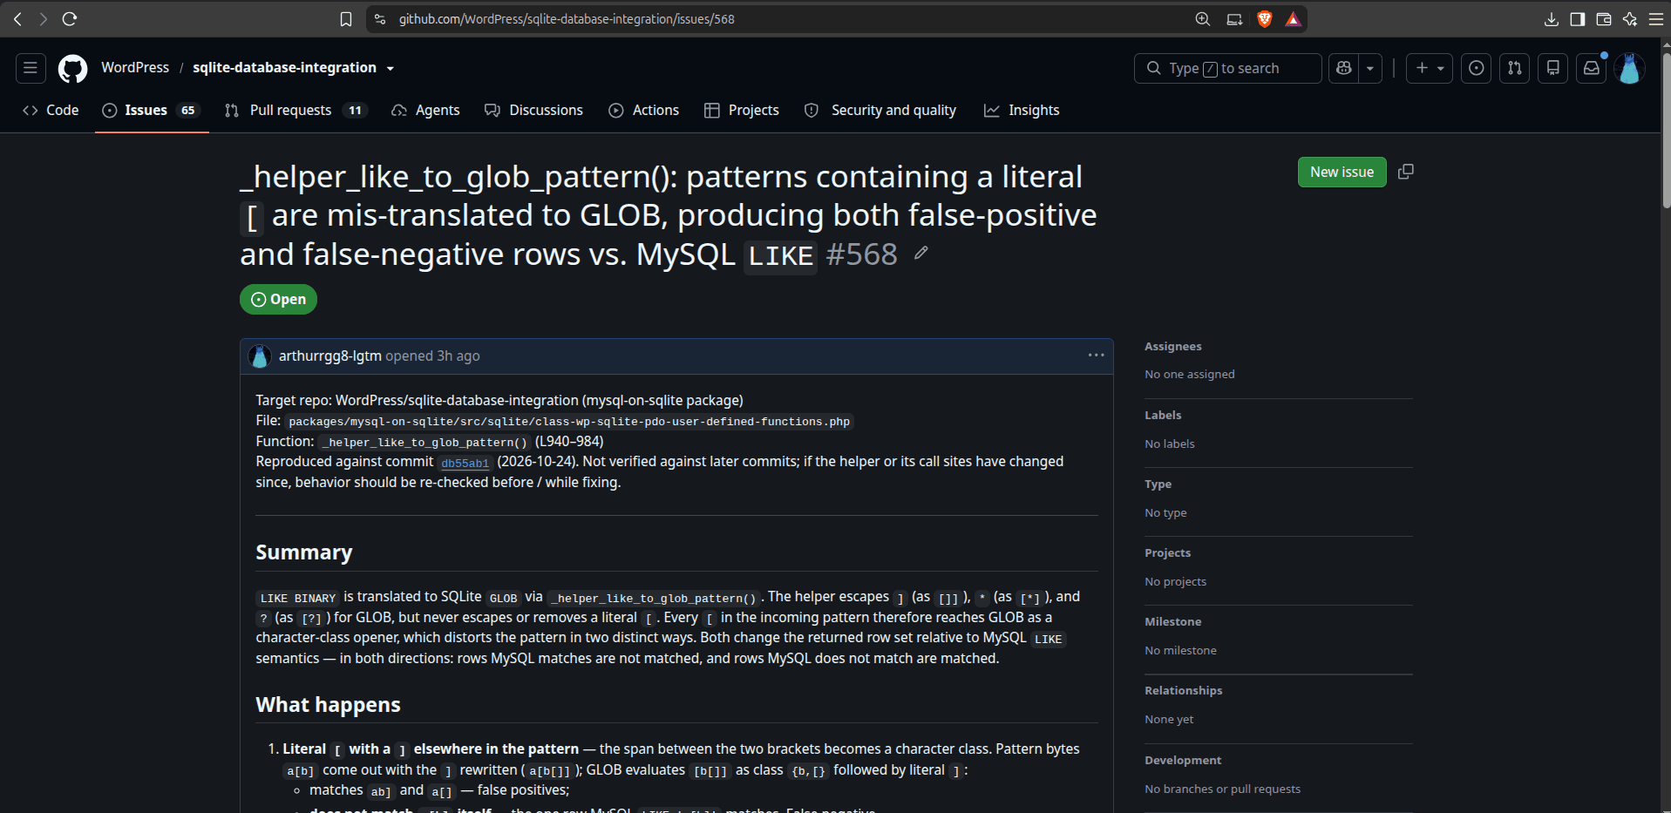Viewport: 1671px width, 813px height.
Task: Open the WordPress organization link
Action: click(135, 67)
